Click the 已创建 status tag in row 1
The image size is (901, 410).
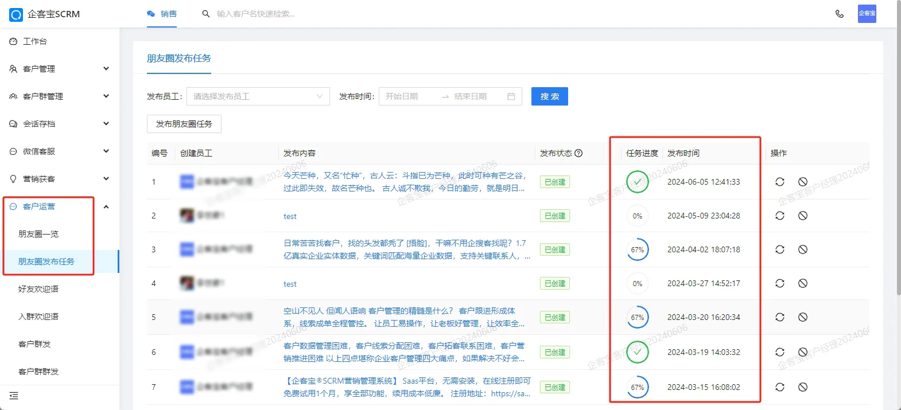pos(555,182)
